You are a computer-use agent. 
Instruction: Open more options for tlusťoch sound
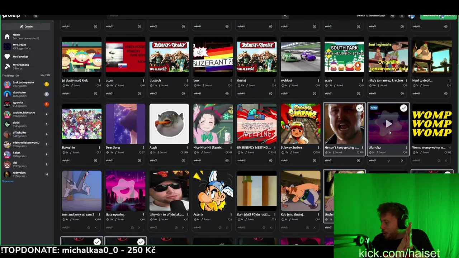click(x=187, y=81)
